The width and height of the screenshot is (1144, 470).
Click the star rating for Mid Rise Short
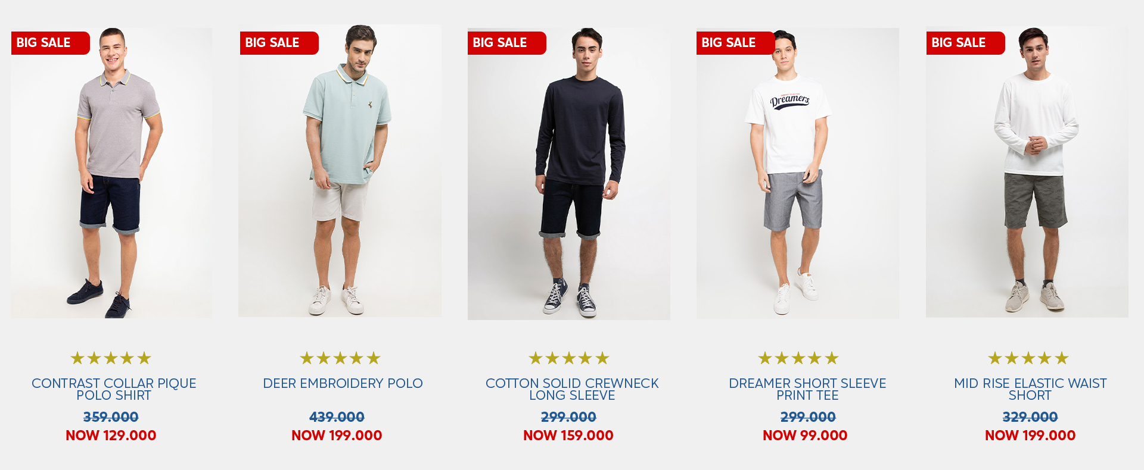tap(1028, 358)
